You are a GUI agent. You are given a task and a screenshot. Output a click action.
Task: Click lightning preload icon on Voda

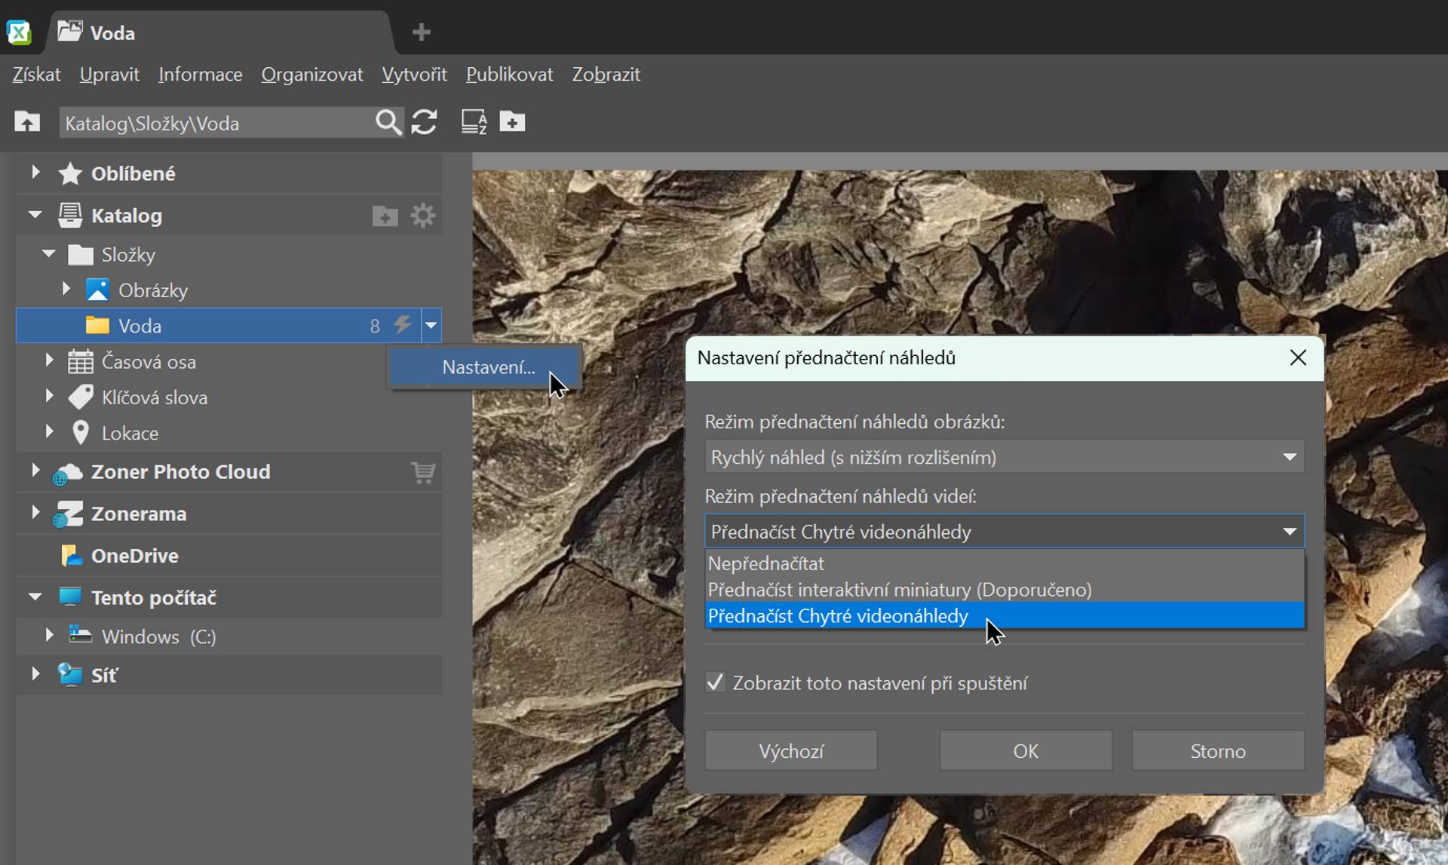[x=403, y=325]
